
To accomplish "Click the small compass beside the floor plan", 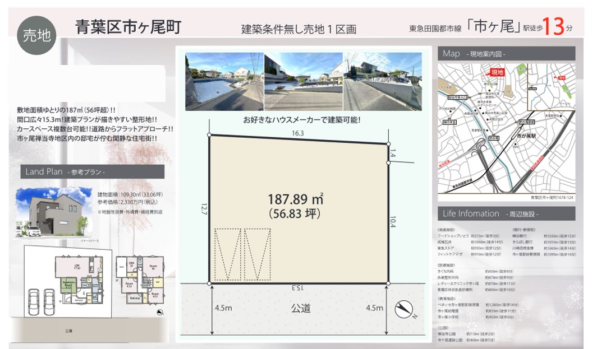I will click(x=160, y=312).
